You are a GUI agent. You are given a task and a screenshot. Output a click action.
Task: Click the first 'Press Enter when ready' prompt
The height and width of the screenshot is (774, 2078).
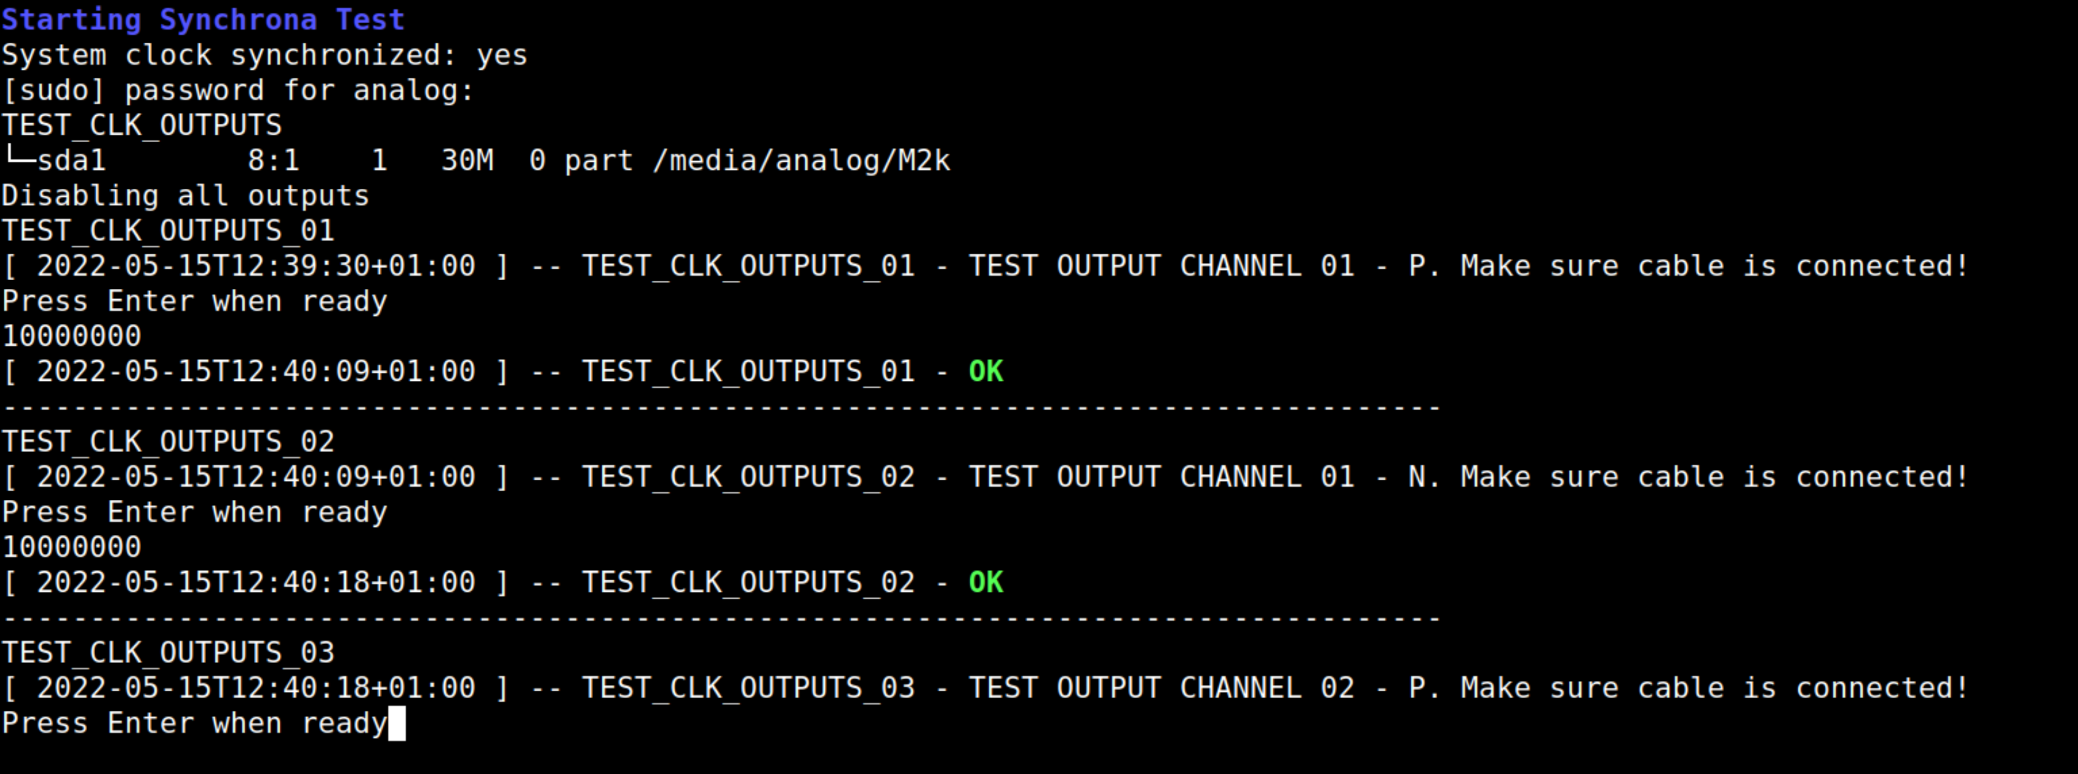click(194, 301)
